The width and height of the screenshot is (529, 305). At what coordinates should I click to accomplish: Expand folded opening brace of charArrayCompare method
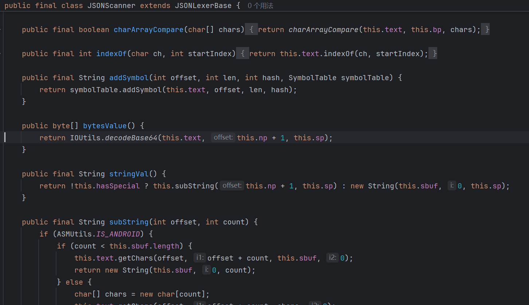tap(251, 30)
